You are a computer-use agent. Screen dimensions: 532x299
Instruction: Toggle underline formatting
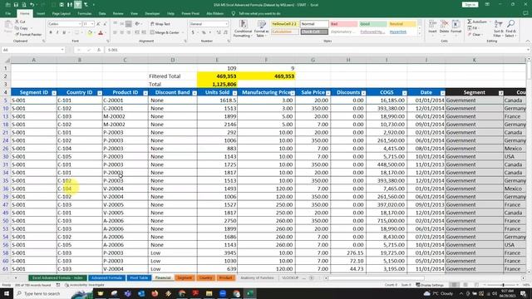click(64, 32)
